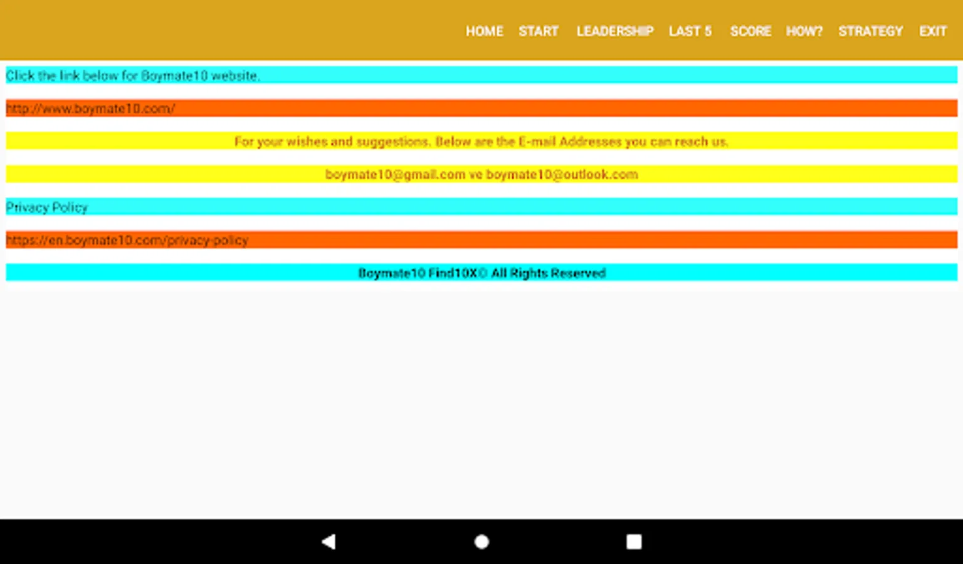Click EXIT in the top bar
Screen dimensions: 963x564
point(933,31)
